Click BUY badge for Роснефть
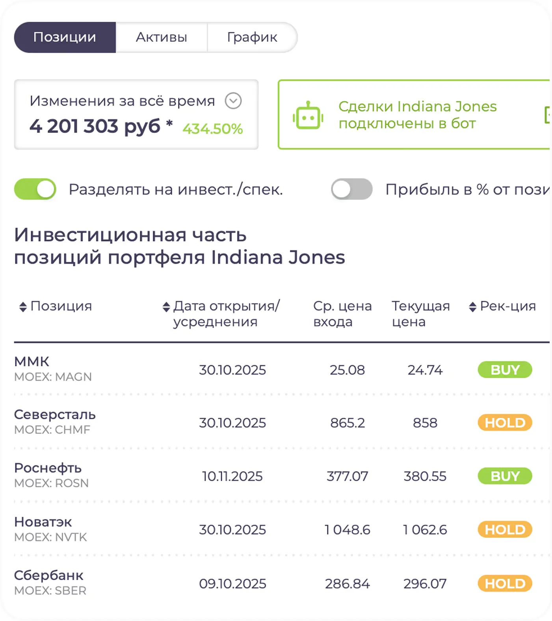 click(505, 476)
